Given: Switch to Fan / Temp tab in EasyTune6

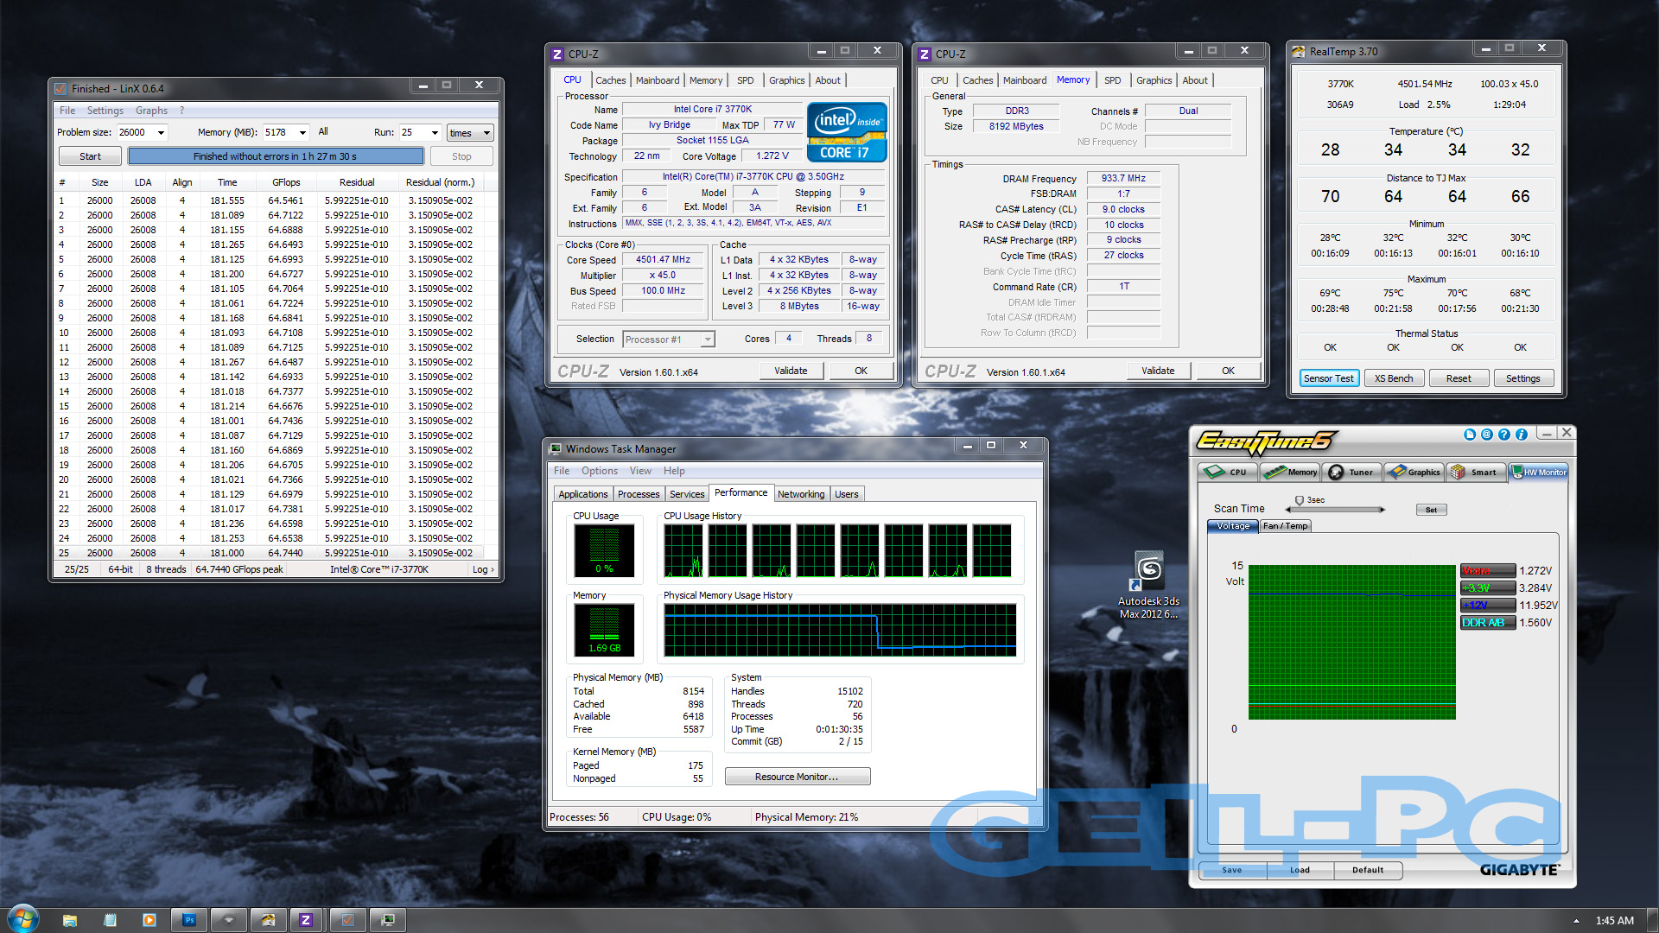Looking at the screenshot, I should click(1285, 526).
